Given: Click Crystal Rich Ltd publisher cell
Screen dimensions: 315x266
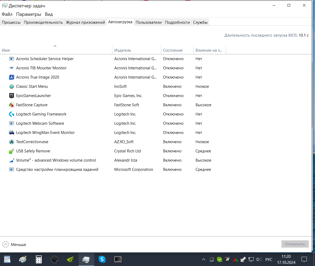Looking at the screenshot, I should pyautogui.click(x=127, y=151).
